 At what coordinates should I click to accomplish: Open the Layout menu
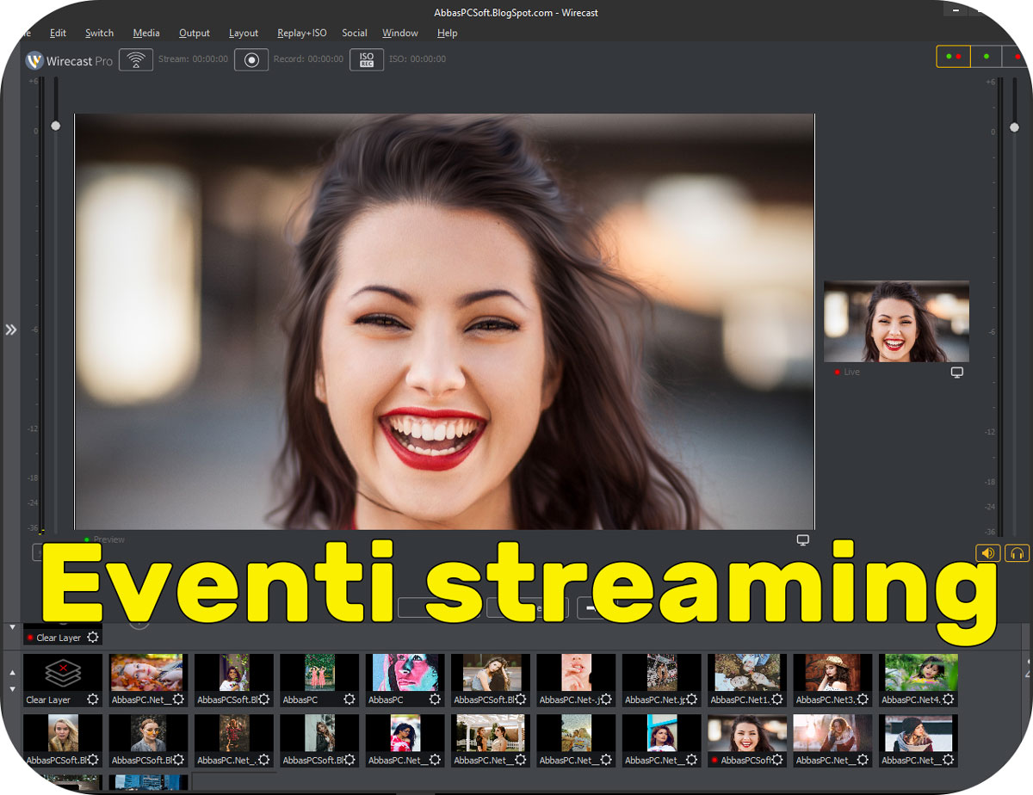(x=244, y=33)
